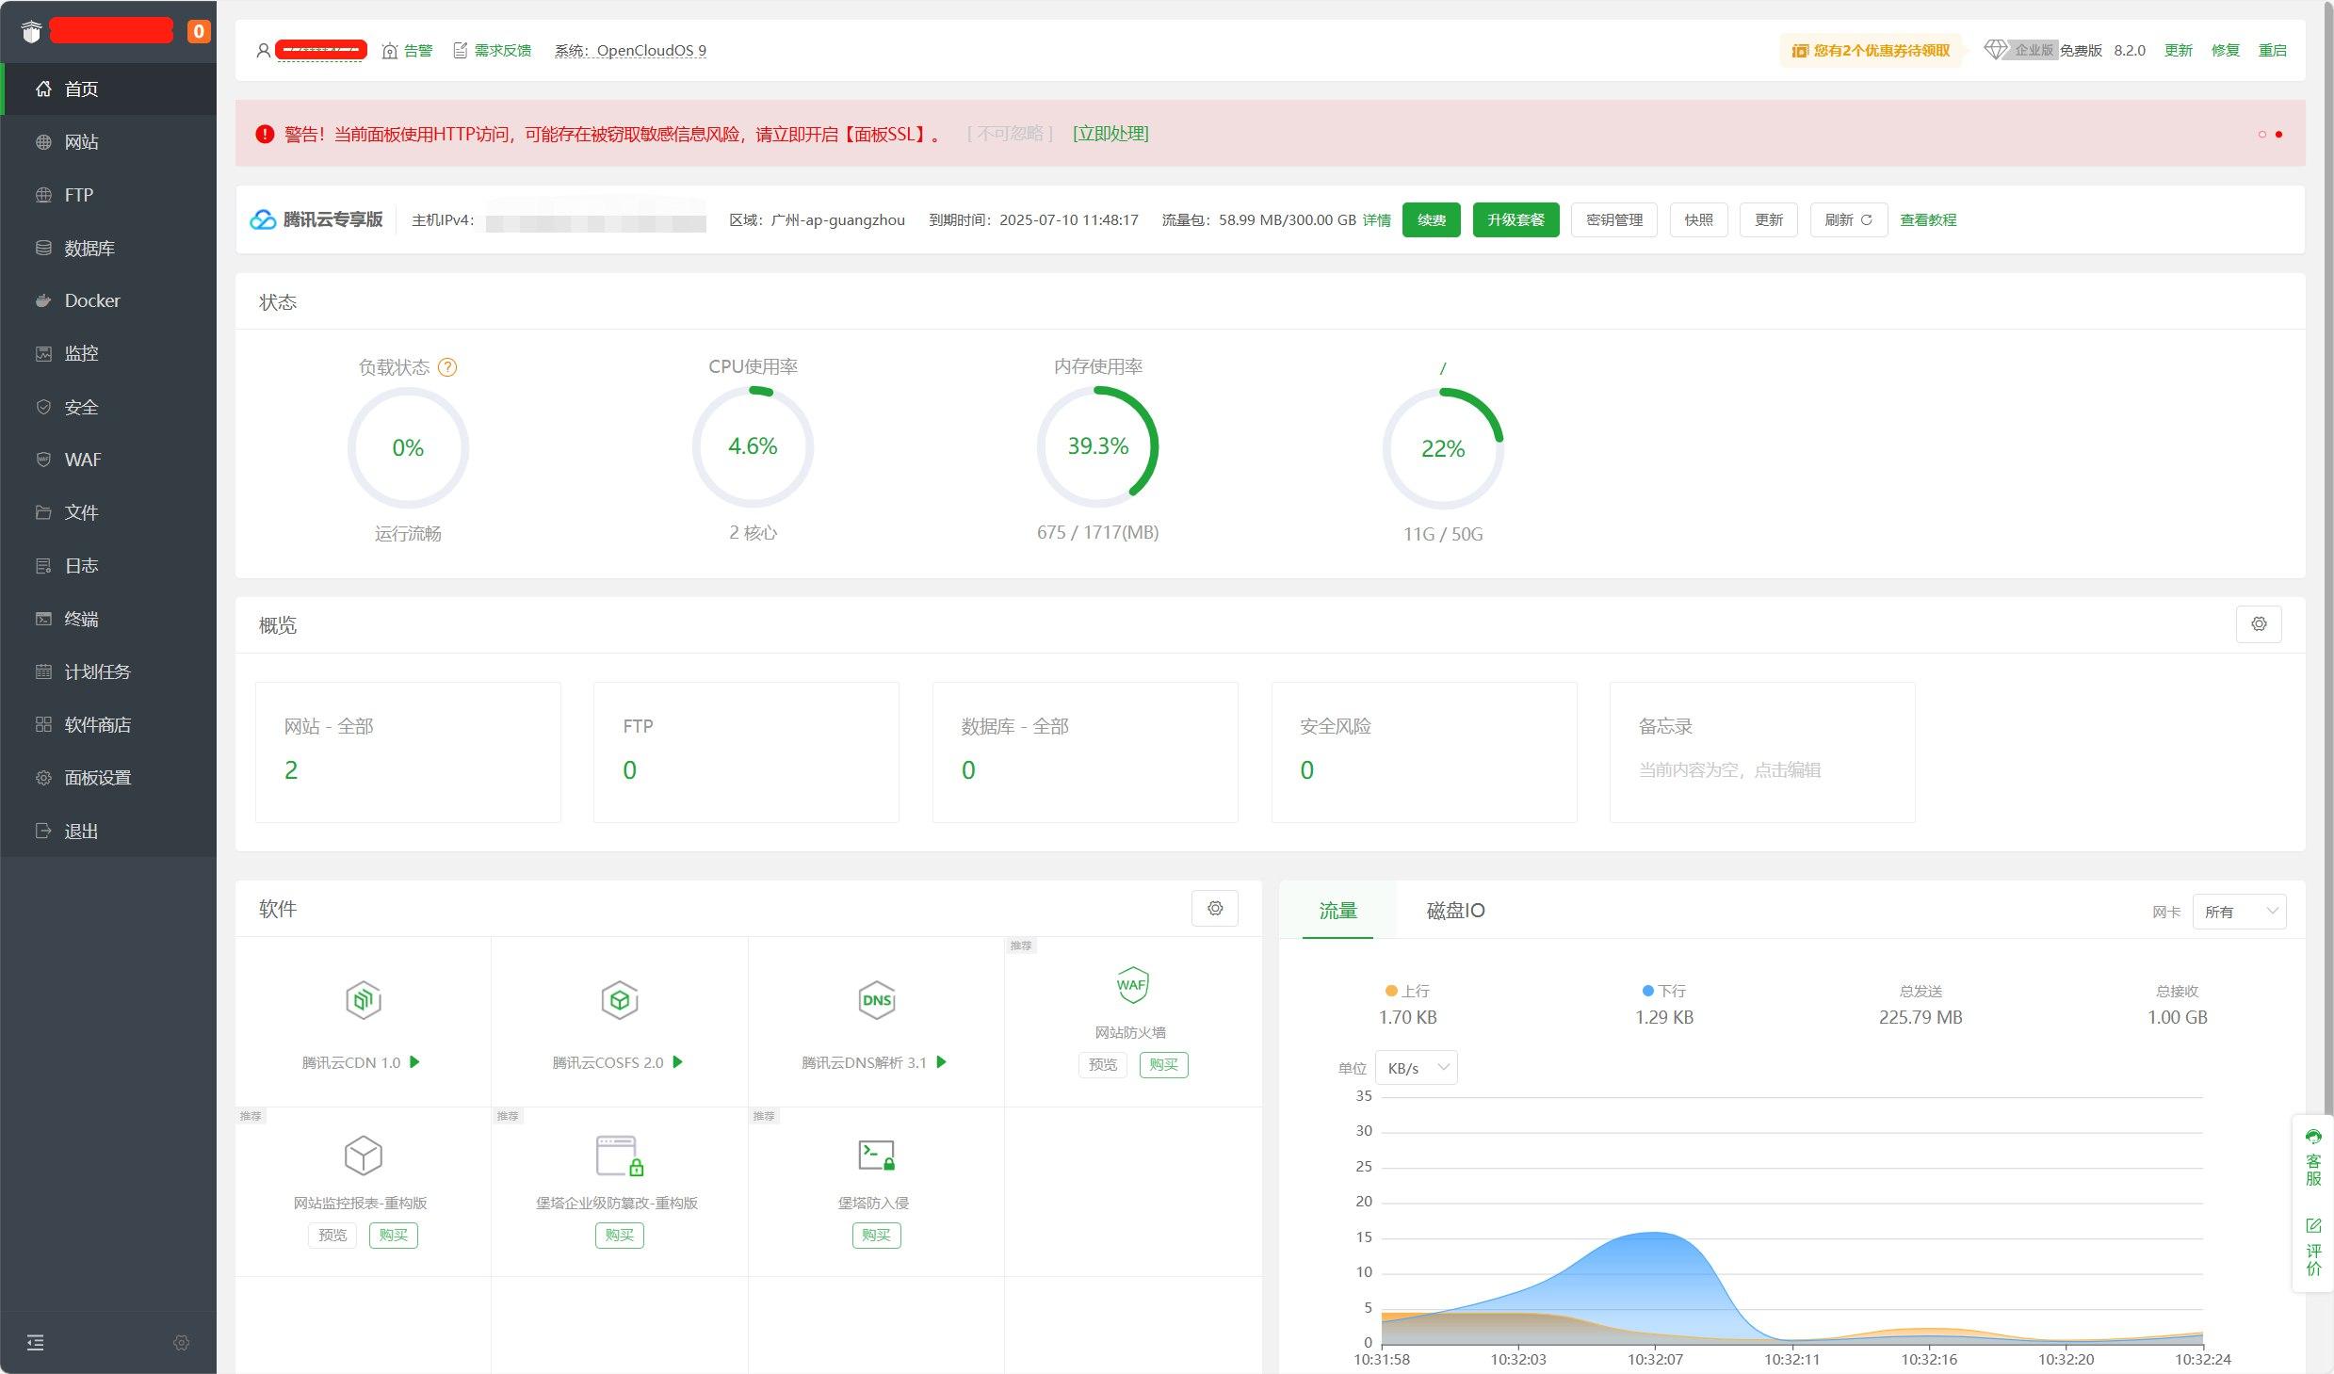Click the sidebar bottom settings gear icon

coord(182,1342)
